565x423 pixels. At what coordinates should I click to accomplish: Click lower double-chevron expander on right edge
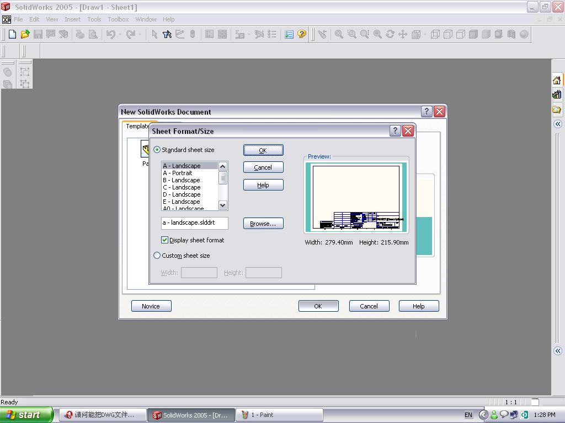pos(558,351)
